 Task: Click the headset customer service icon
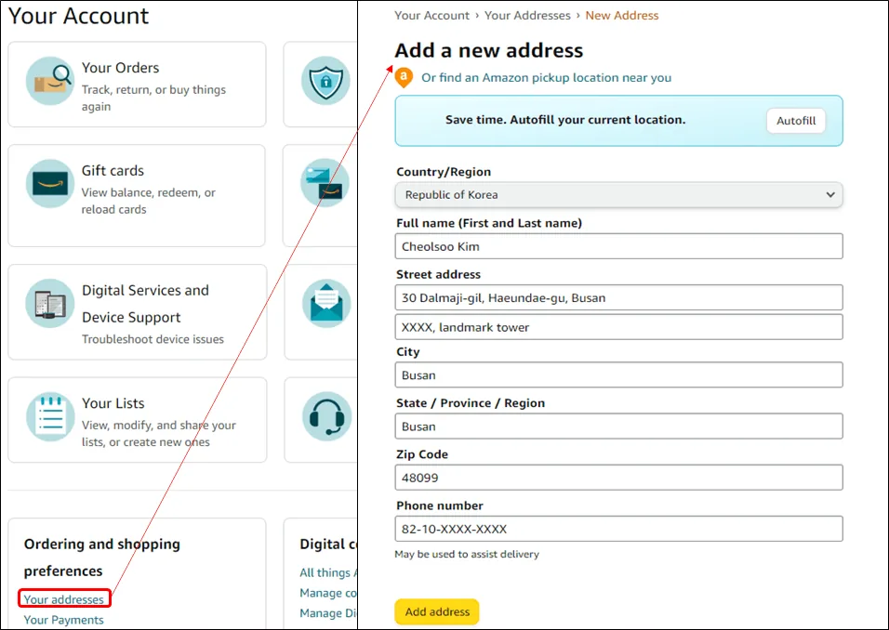[x=326, y=416]
